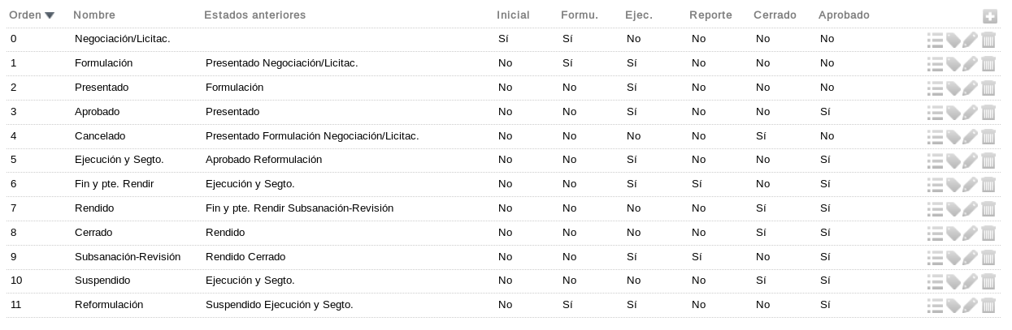Edit the Suspendido row using pencil icon
Screen dimensions: 1012x330
point(971,281)
